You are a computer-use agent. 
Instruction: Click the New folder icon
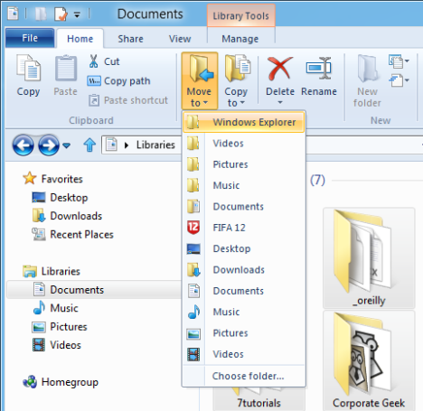tap(367, 69)
